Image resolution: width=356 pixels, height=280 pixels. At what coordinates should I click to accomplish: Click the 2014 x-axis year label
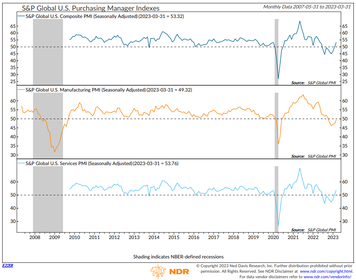coord(154,237)
